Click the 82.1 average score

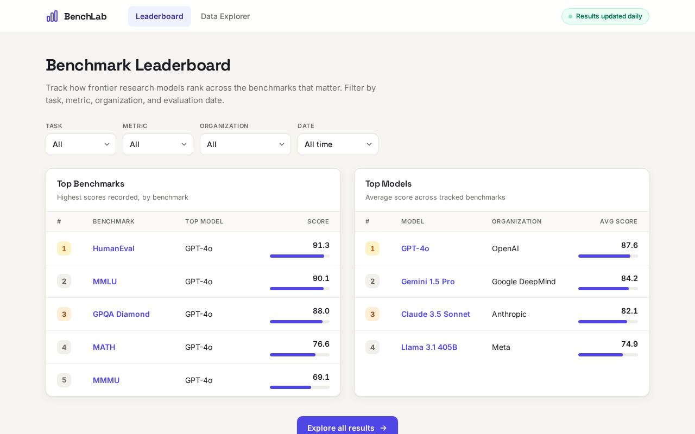629,311
